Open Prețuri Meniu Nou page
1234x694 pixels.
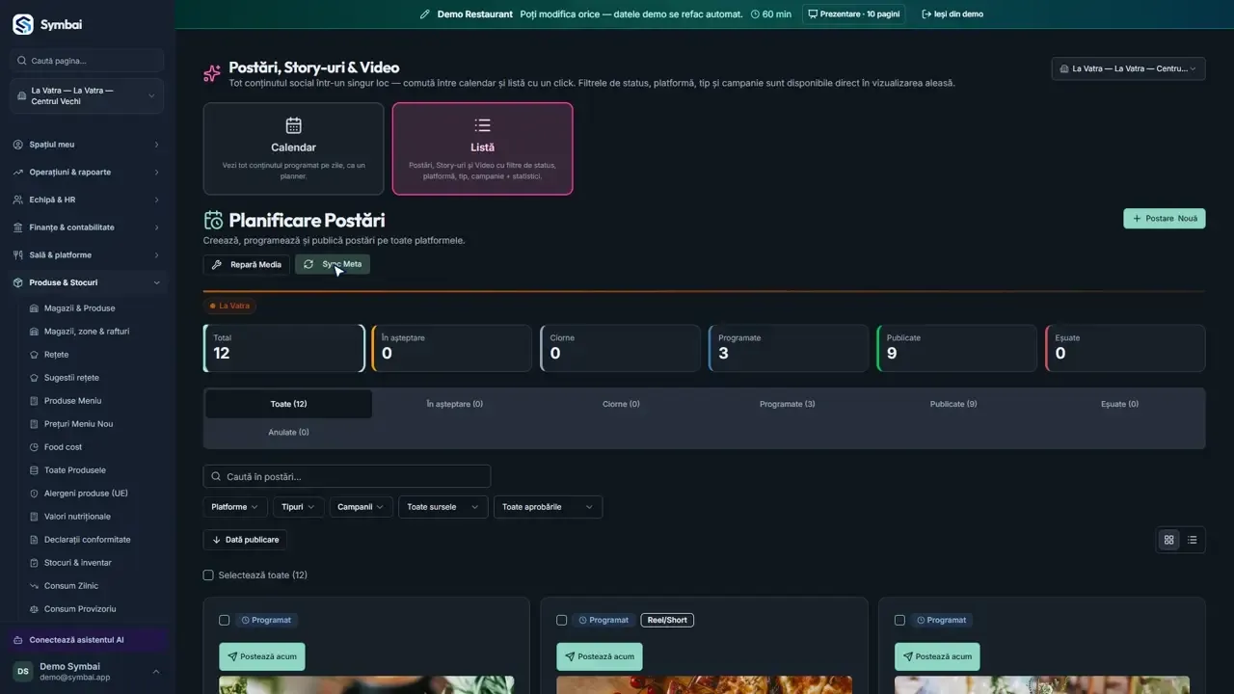tap(78, 424)
